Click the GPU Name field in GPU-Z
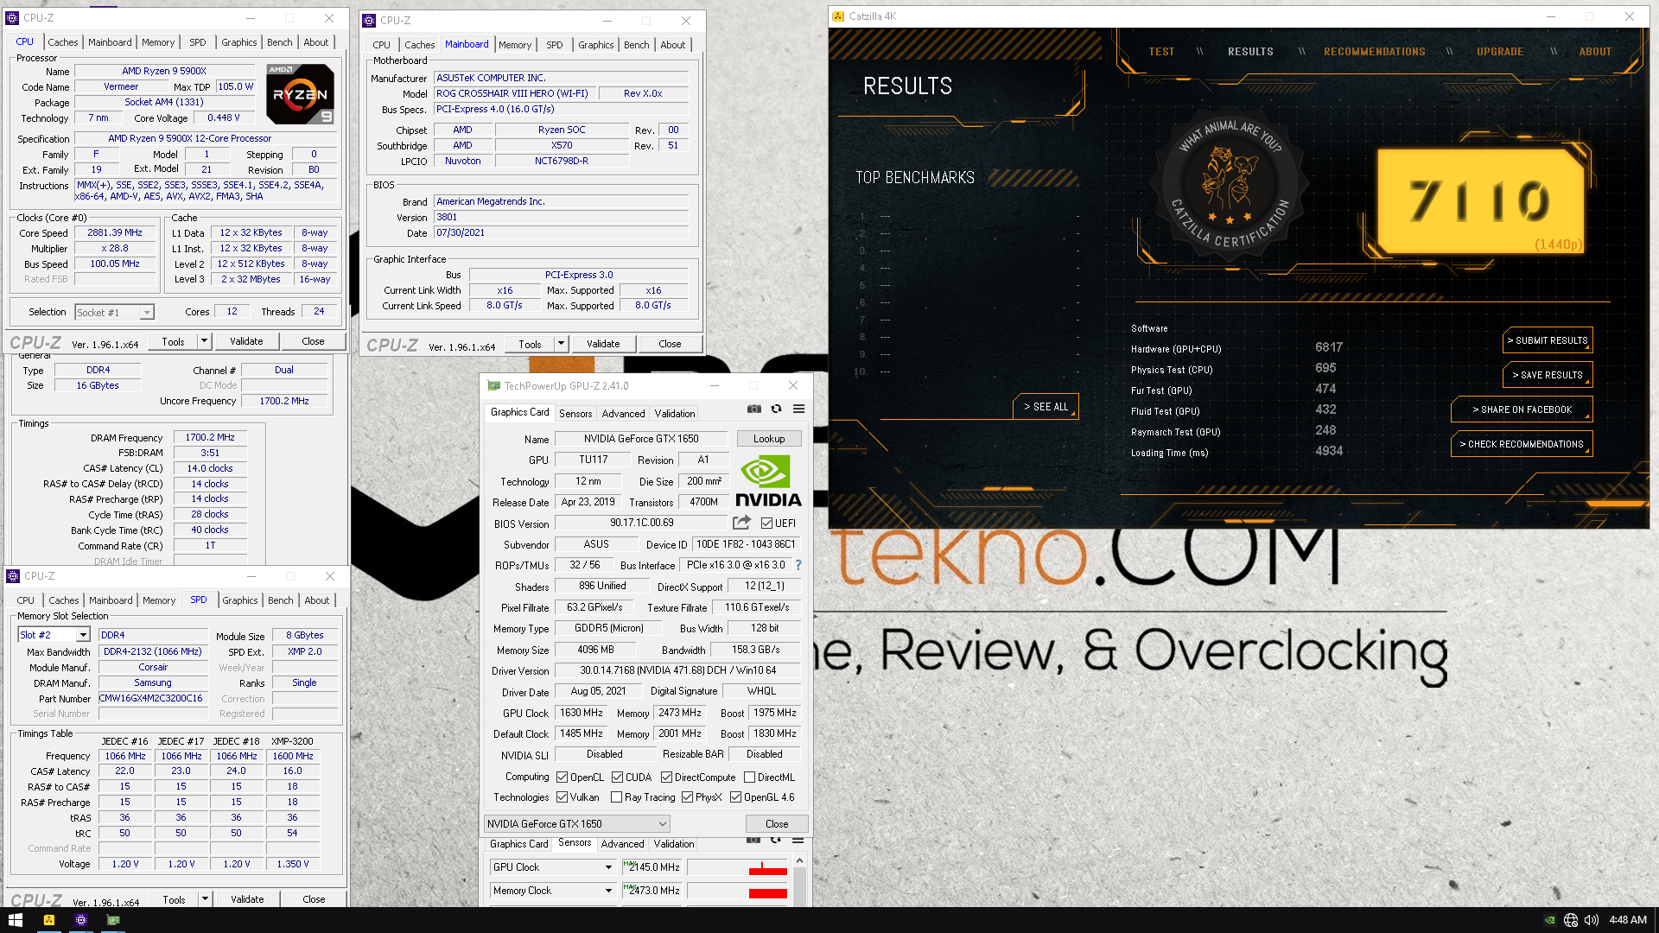 (641, 439)
